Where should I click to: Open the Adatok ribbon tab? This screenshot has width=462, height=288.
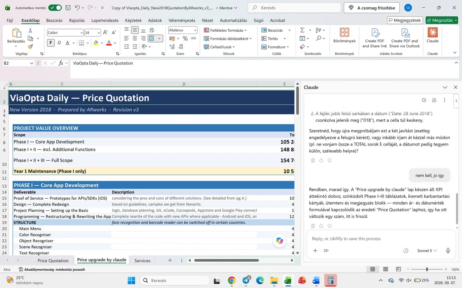pos(155,20)
